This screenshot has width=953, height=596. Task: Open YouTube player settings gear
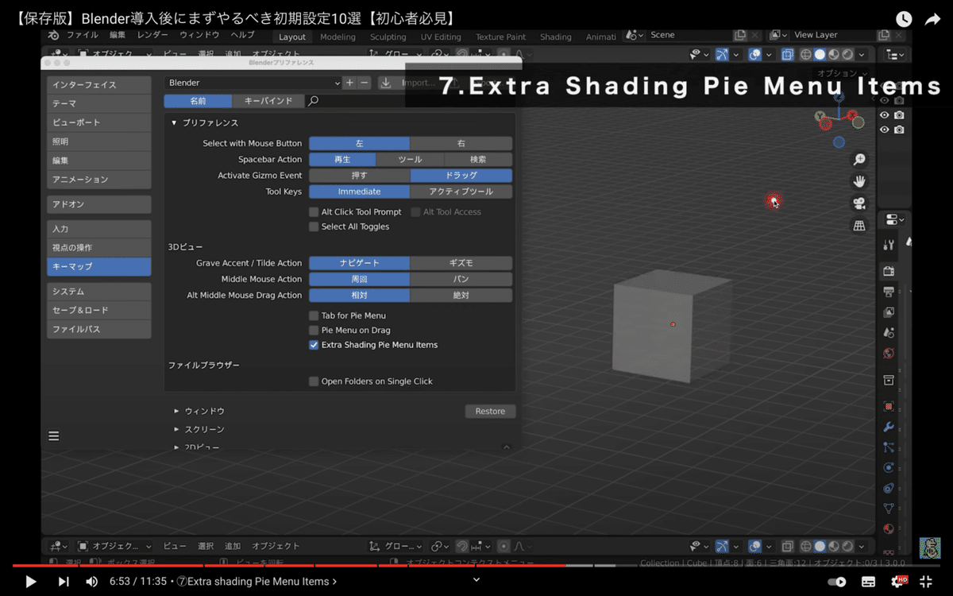[898, 581]
